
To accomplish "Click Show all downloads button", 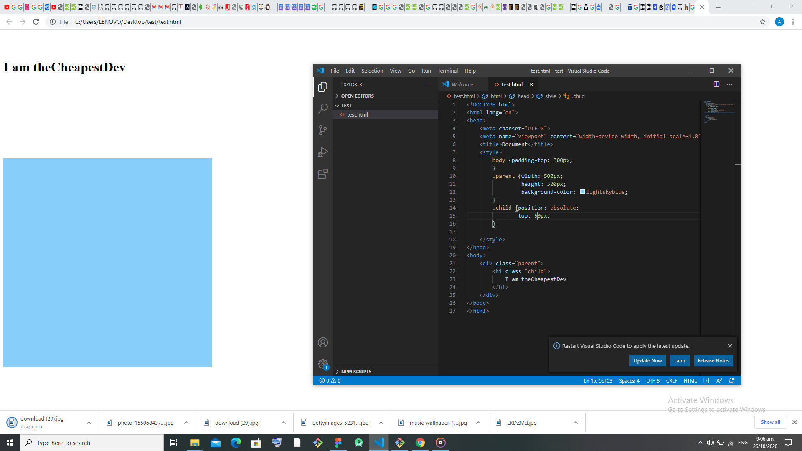I will click(x=770, y=422).
